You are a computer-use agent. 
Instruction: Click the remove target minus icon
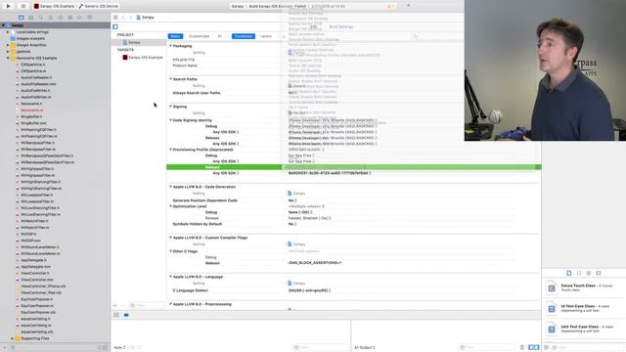122,306
